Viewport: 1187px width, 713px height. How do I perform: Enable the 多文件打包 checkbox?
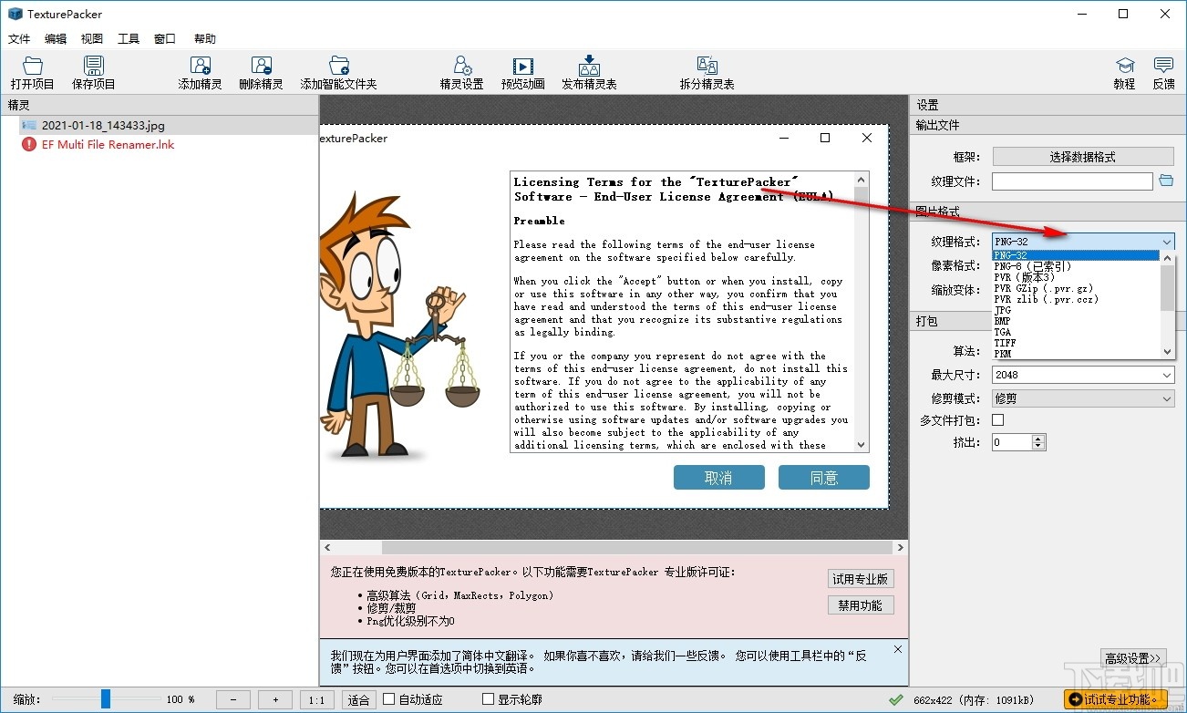[x=997, y=419]
